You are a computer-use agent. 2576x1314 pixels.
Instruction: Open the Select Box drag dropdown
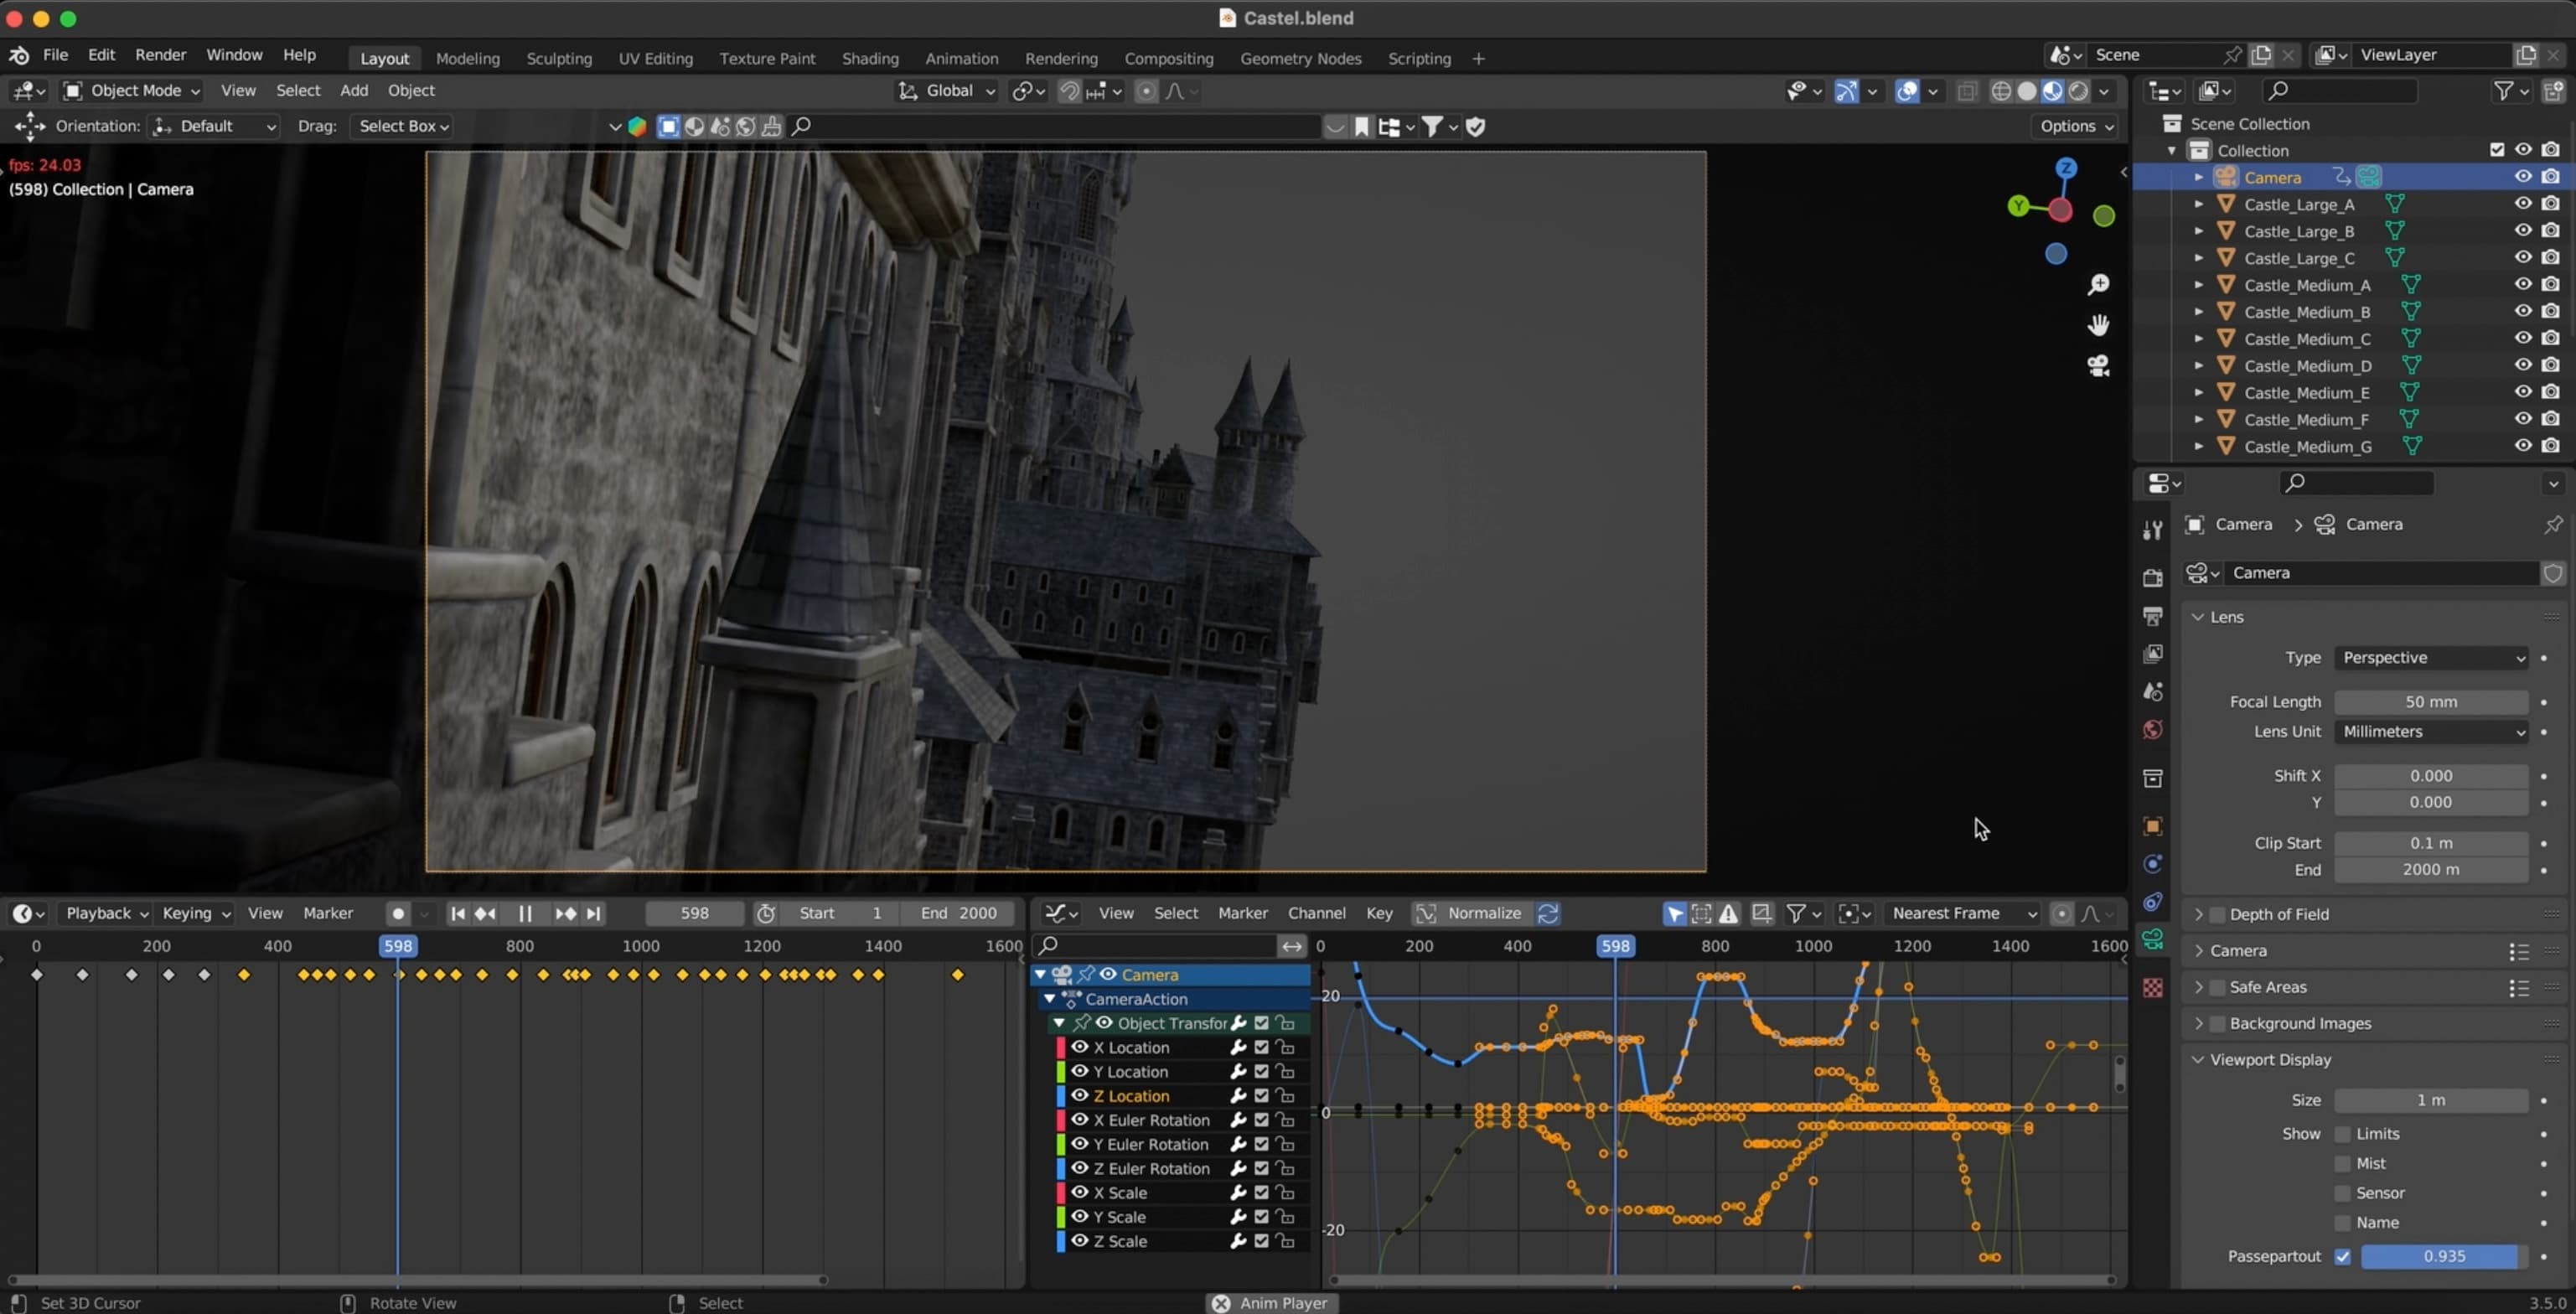coord(404,126)
